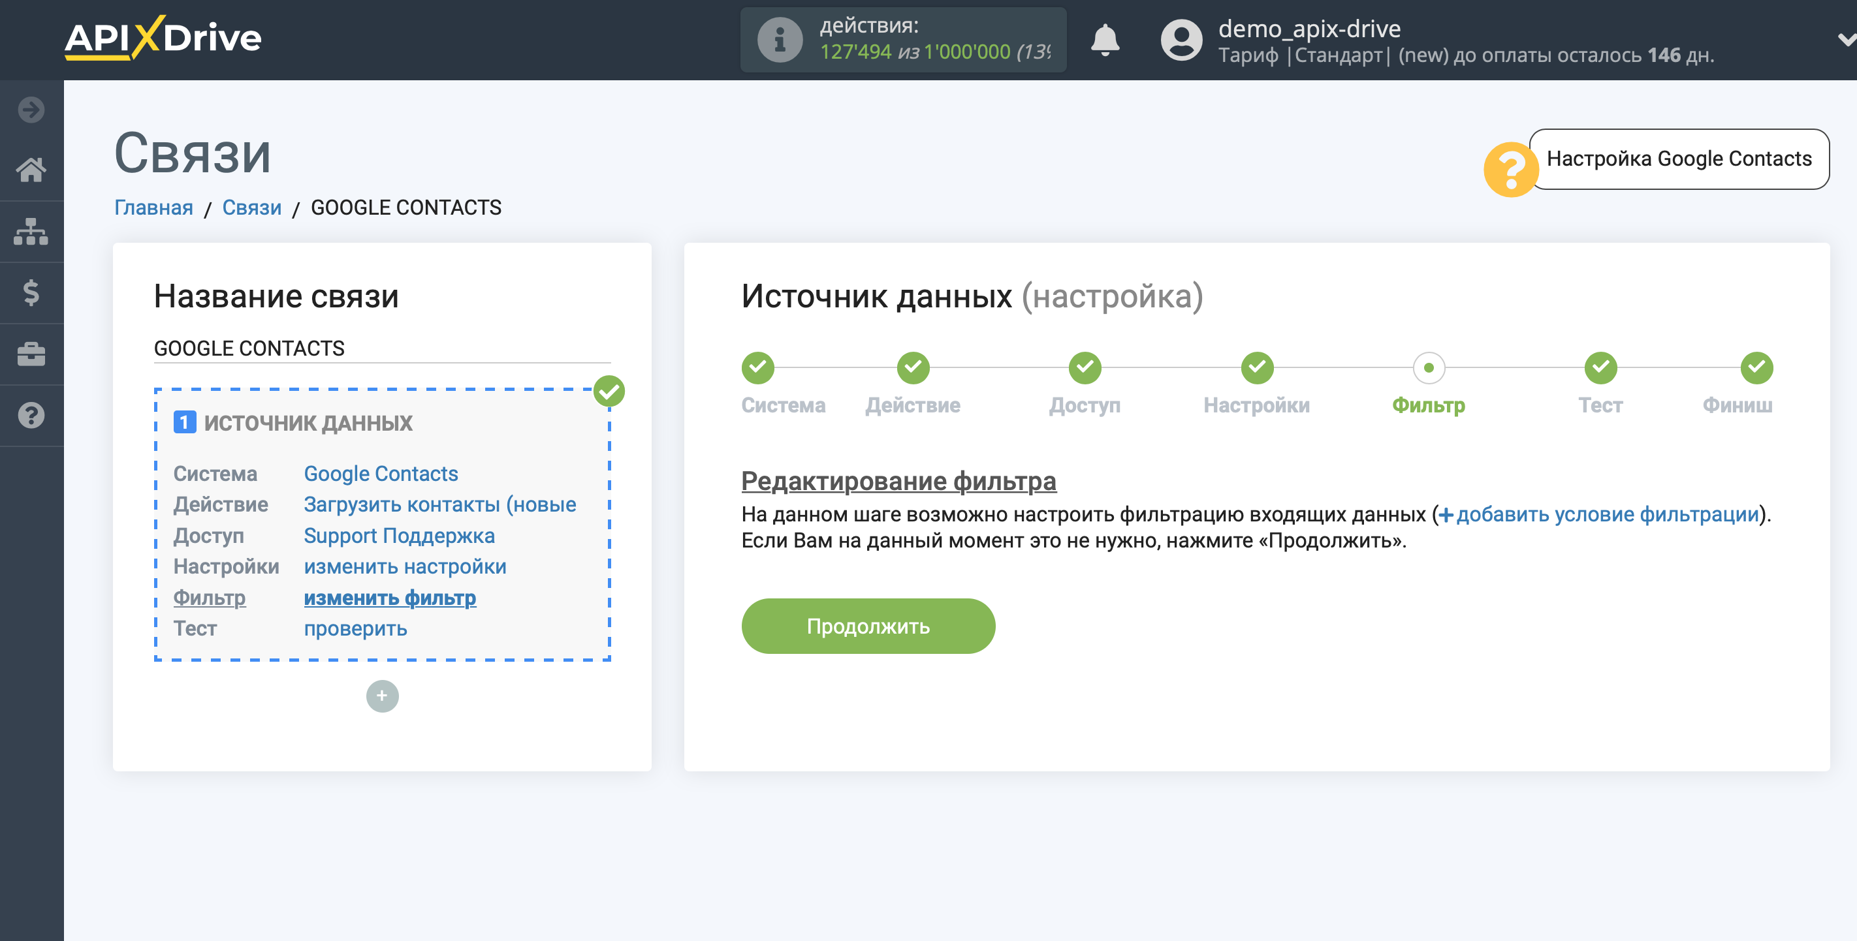Image resolution: width=1857 pixels, height=941 pixels.
Task: Click the Связи breadcrumb link
Action: click(x=251, y=206)
